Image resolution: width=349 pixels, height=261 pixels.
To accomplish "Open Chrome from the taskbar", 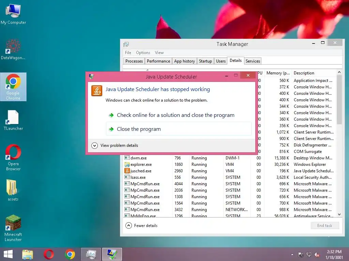I will [x=70, y=254].
